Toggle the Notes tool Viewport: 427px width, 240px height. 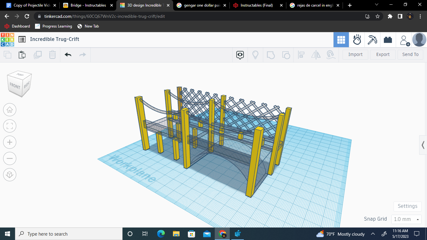(239, 55)
